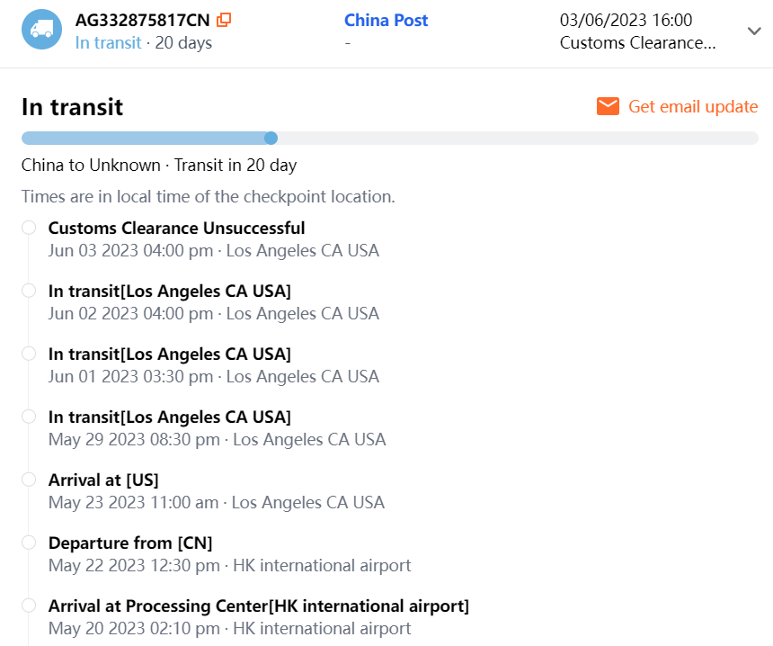The height and width of the screenshot is (646, 773).
Task: Click the Customs Clearance Unsuccessful event title
Action: [176, 229]
